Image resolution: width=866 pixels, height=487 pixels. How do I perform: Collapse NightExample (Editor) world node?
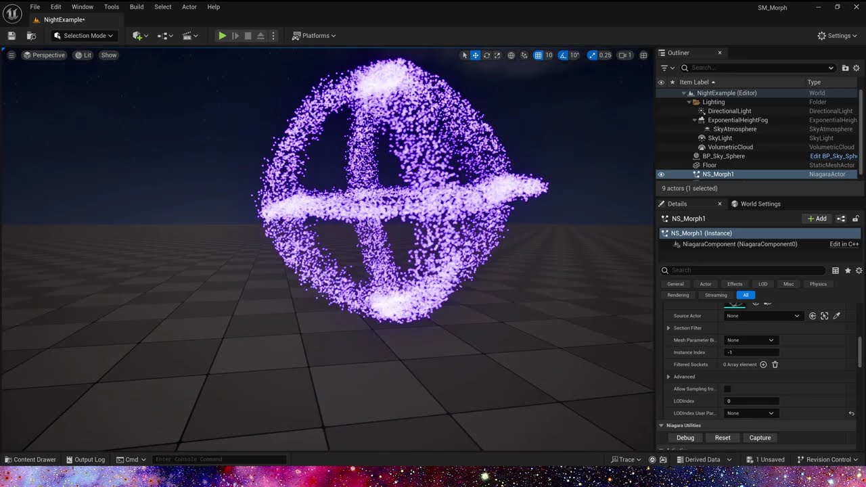(683, 93)
